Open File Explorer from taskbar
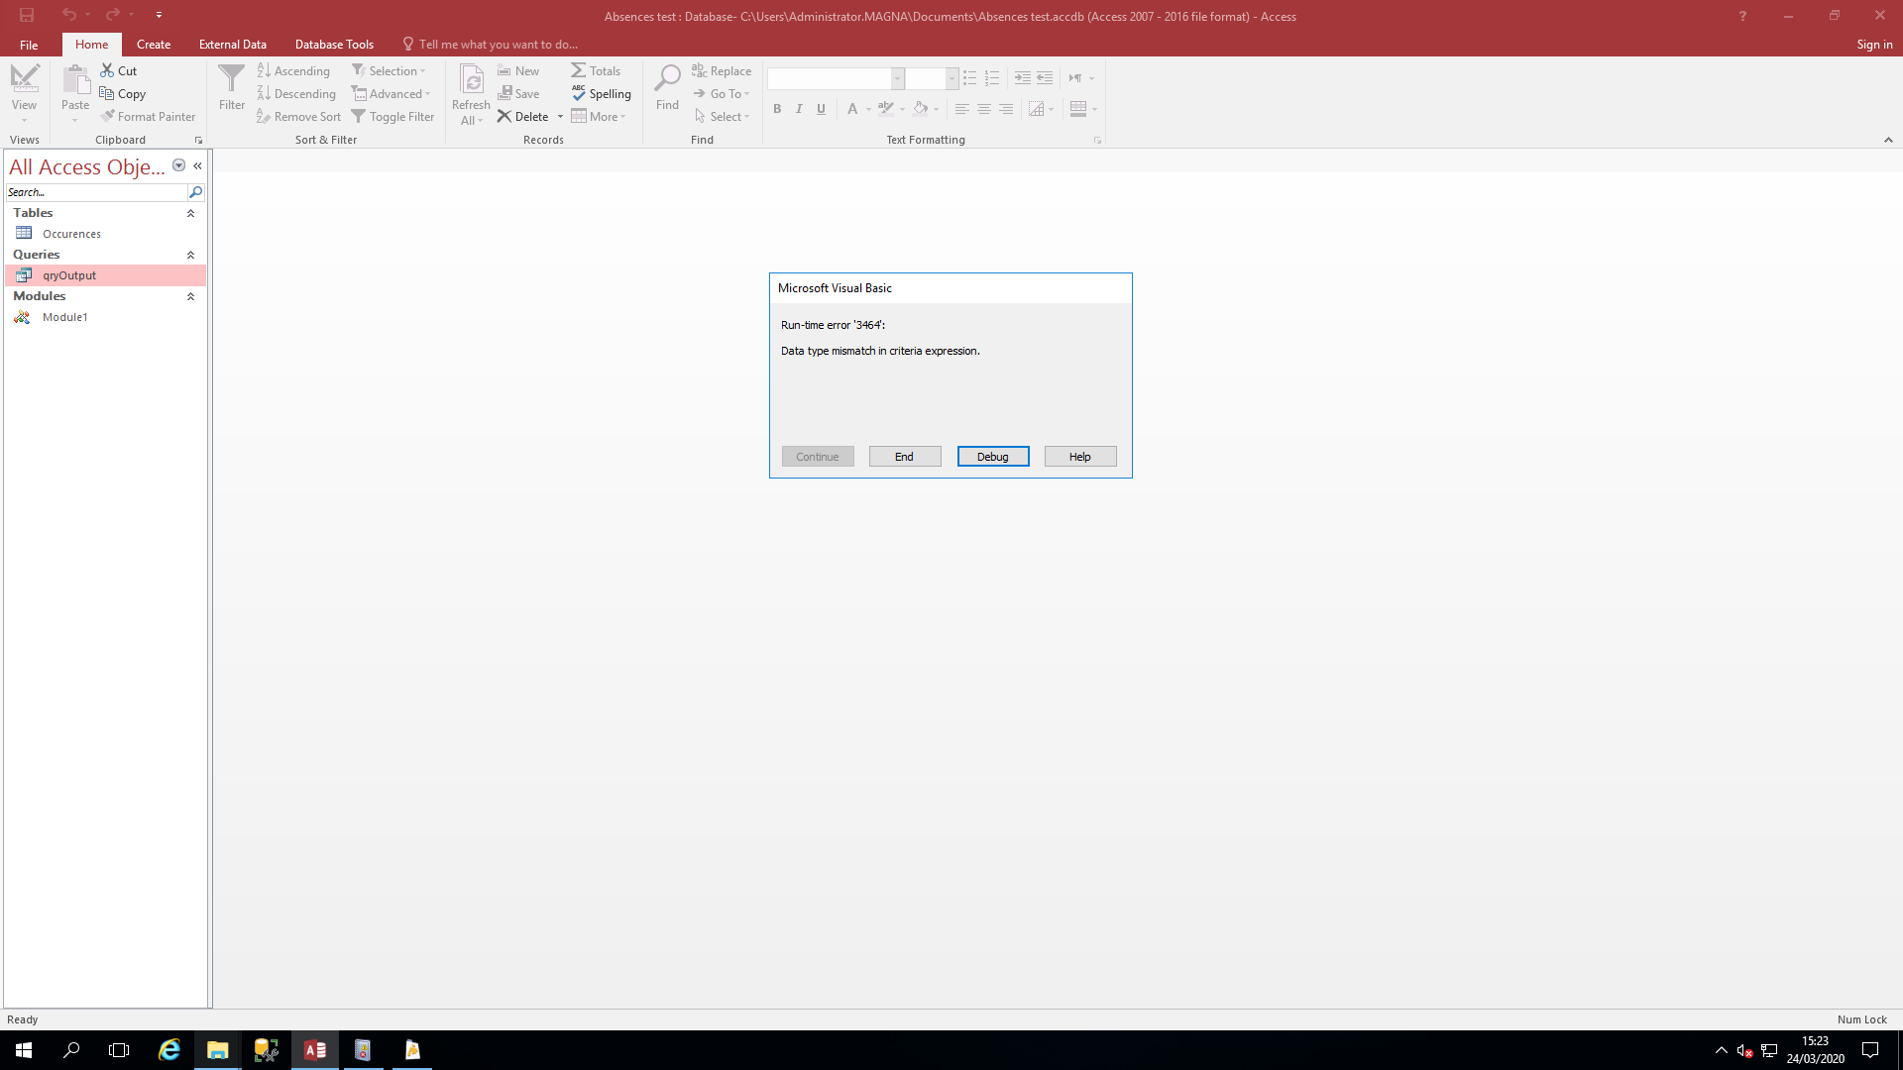 pyautogui.click(x=218, y=1050)
